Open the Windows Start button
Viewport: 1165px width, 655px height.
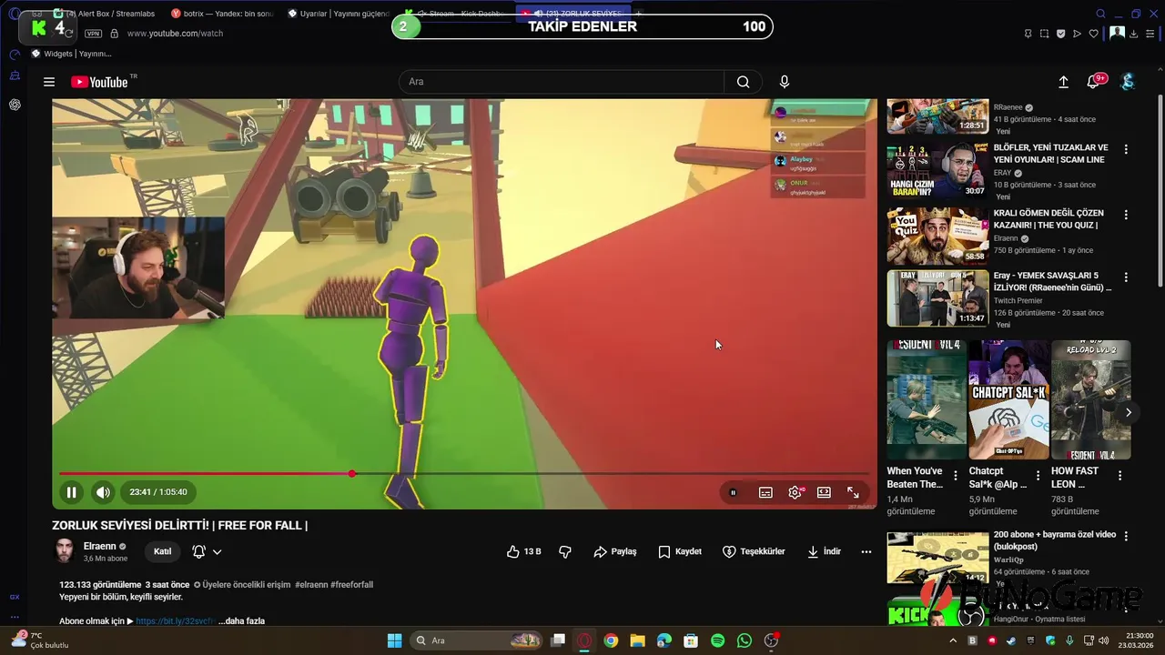pyautogui.click(x=394, y=640)
